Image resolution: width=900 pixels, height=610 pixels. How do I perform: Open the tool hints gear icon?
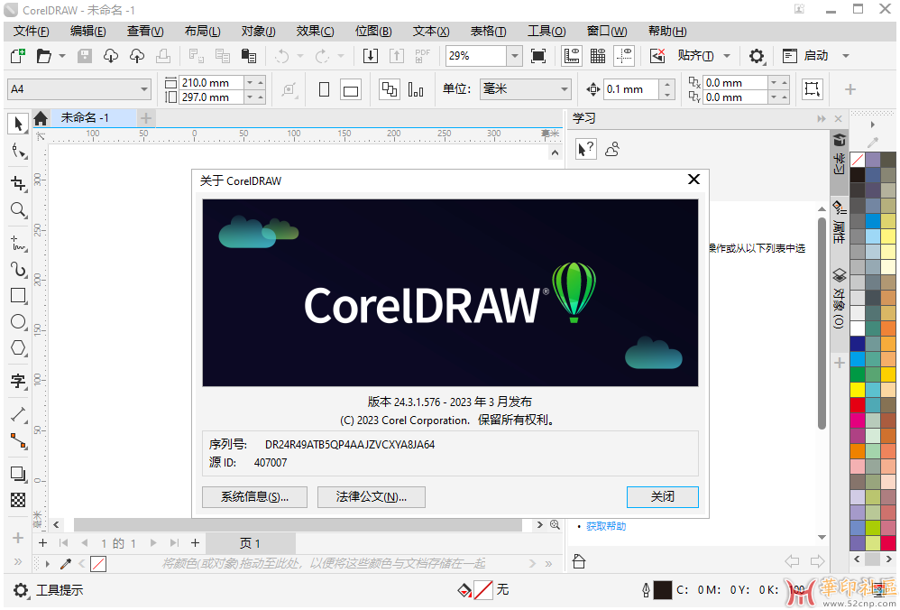pos(21,590)
